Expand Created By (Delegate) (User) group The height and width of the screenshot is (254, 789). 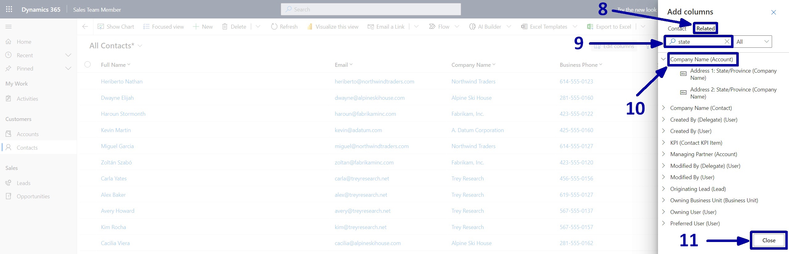(x=663, y=119)
